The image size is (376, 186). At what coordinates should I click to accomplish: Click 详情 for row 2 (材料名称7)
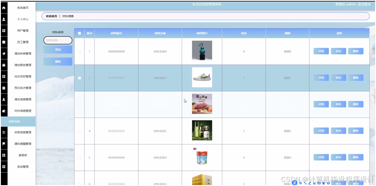point(321,78)
